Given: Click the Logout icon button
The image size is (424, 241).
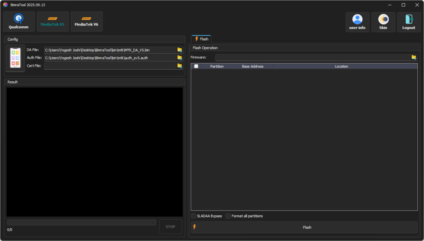Looking at the screenshot, I should pyautogui.click(x=409, y=22).
